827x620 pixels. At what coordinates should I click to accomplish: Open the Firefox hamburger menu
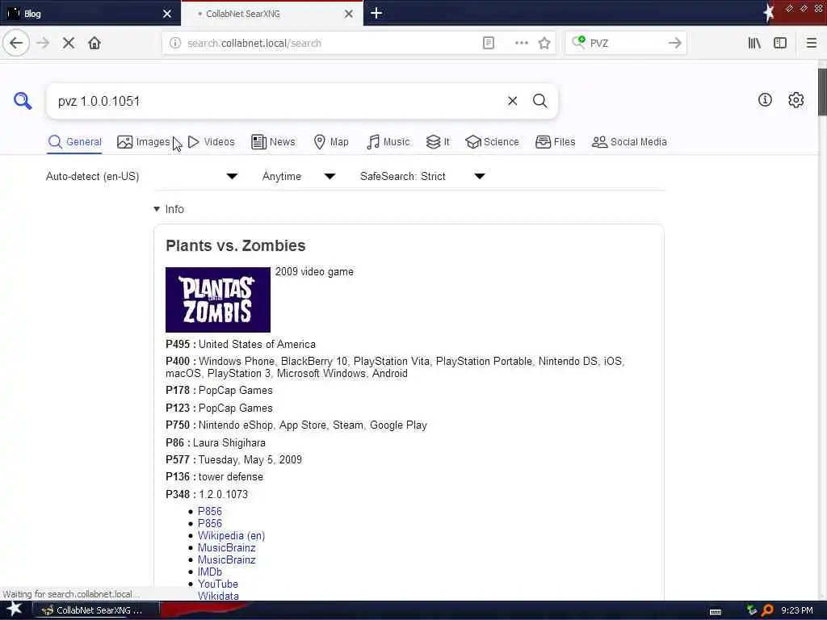811,44
